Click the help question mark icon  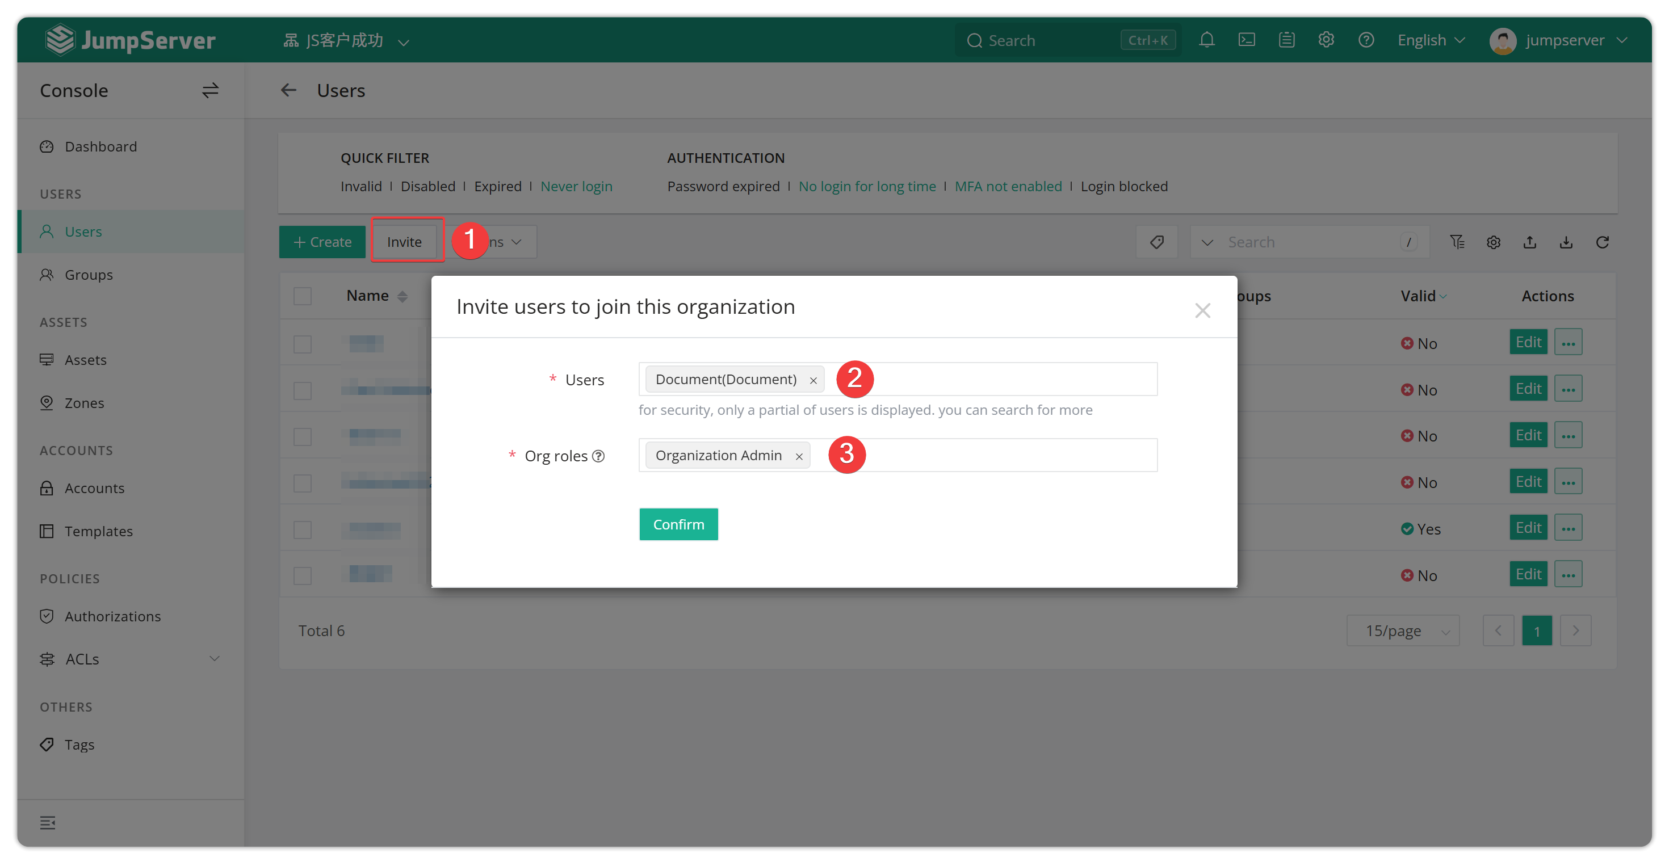[1366, 40]
